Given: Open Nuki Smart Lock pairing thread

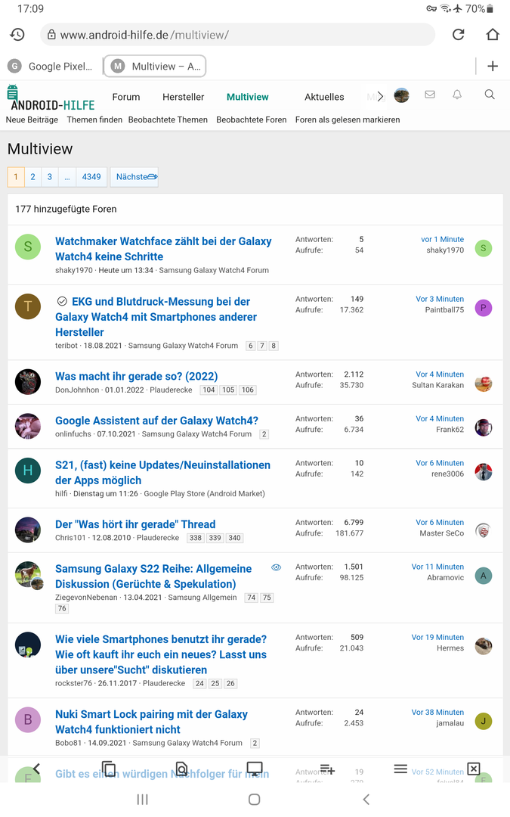Looking at the screenshot, I should point(151,722).
